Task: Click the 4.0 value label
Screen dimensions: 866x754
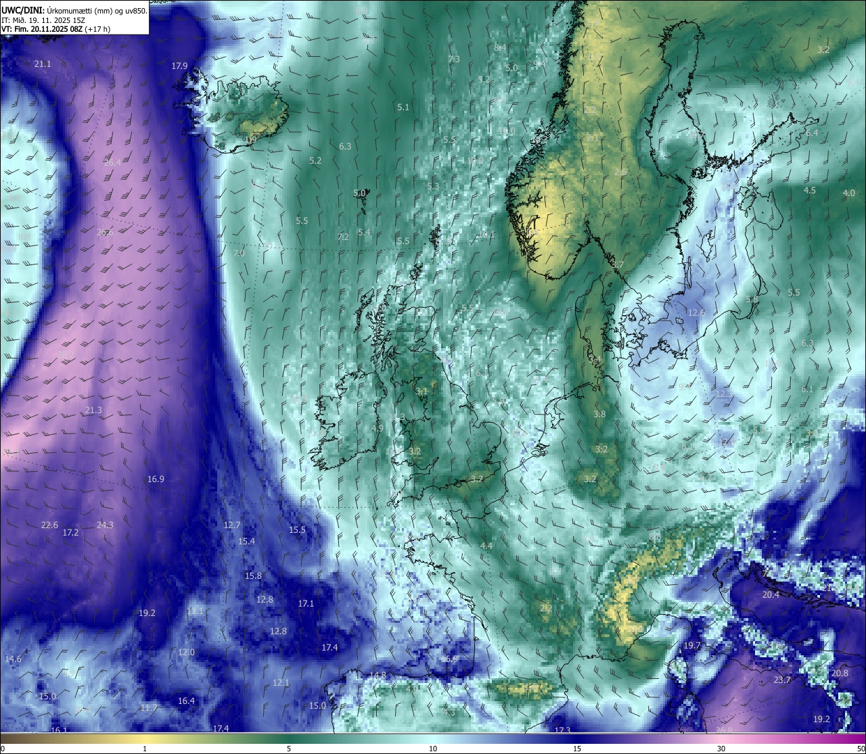Action: 848,193
